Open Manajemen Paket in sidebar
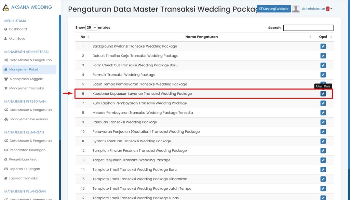This screenshot has height=200, width=350. coord(24,69)
